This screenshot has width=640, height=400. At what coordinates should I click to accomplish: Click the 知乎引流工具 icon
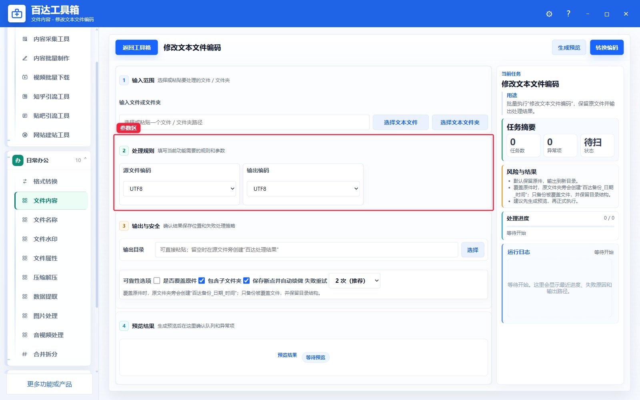pyautogui.click(x=25, y=97)
